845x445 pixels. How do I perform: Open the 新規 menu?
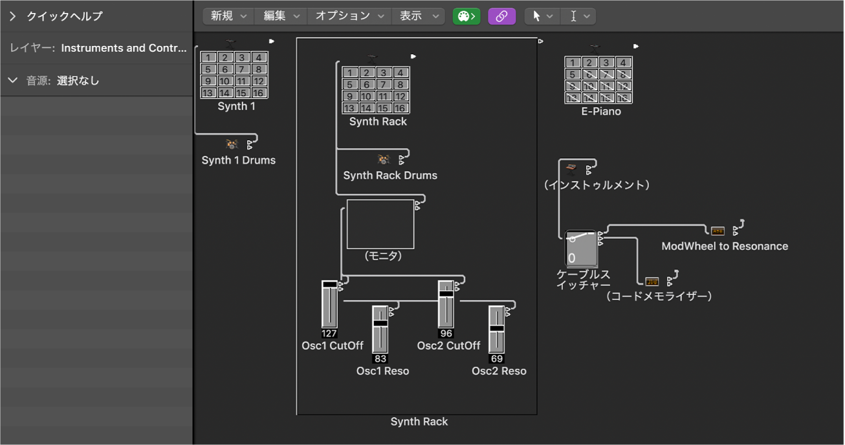coord(227,16)
